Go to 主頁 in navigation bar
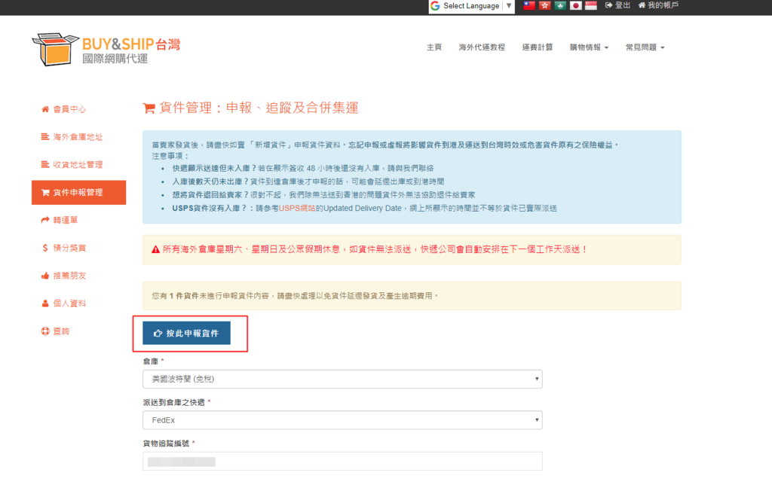The height and width of the screenshot is (485, 772). (434, 47)
